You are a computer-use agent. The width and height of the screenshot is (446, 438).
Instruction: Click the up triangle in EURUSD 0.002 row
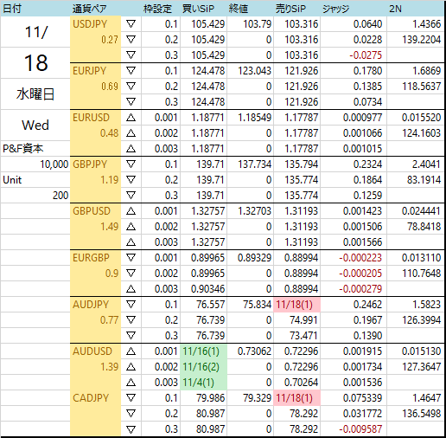click(131, 133)
